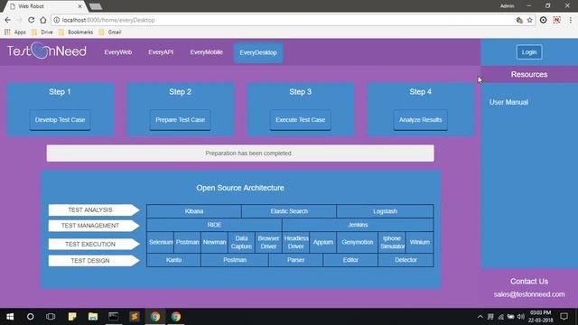Click the red extension icon in toolbar
The height and width of the screenshot is (325, 578).
click(556, 20)
